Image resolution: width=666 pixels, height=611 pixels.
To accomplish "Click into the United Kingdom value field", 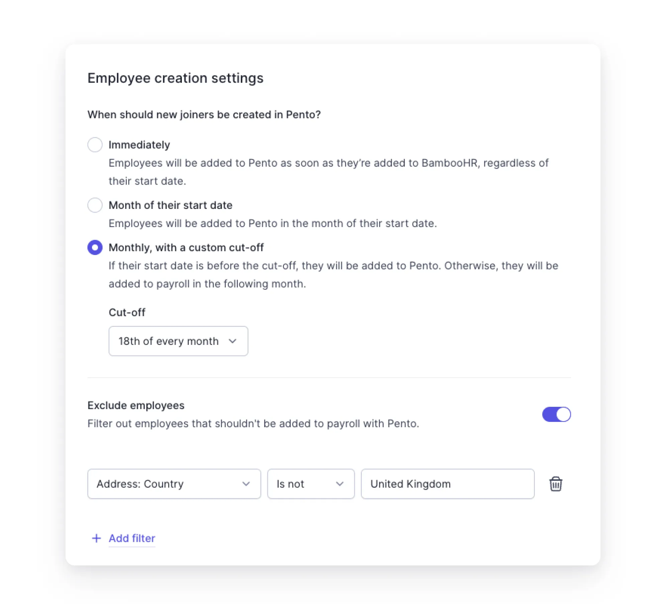I will pyautogui.click(x=447, y=484).
